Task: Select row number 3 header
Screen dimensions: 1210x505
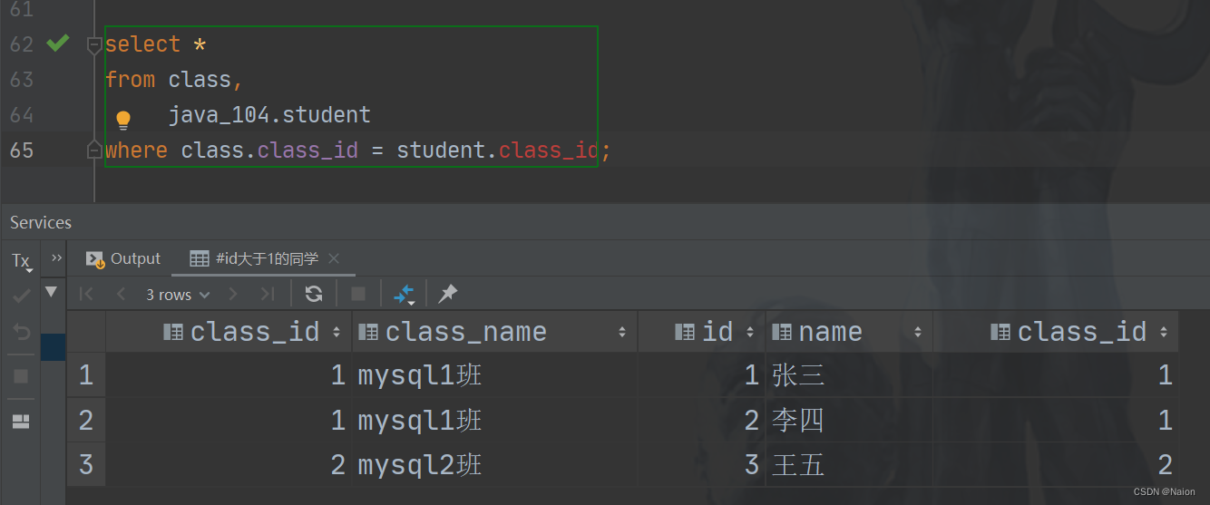Action: coord(86,465)
